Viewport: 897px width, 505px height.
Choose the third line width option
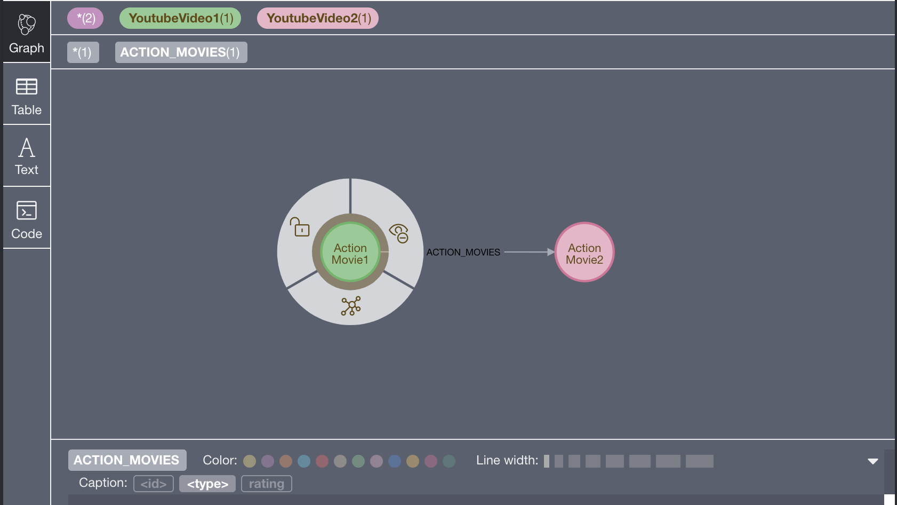tap(574, 461)
